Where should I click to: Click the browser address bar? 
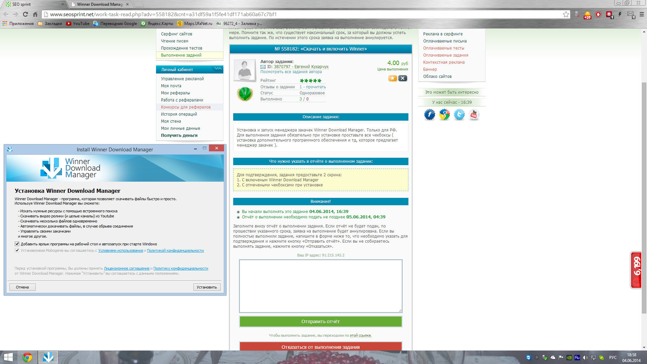(x=303, y=14)
